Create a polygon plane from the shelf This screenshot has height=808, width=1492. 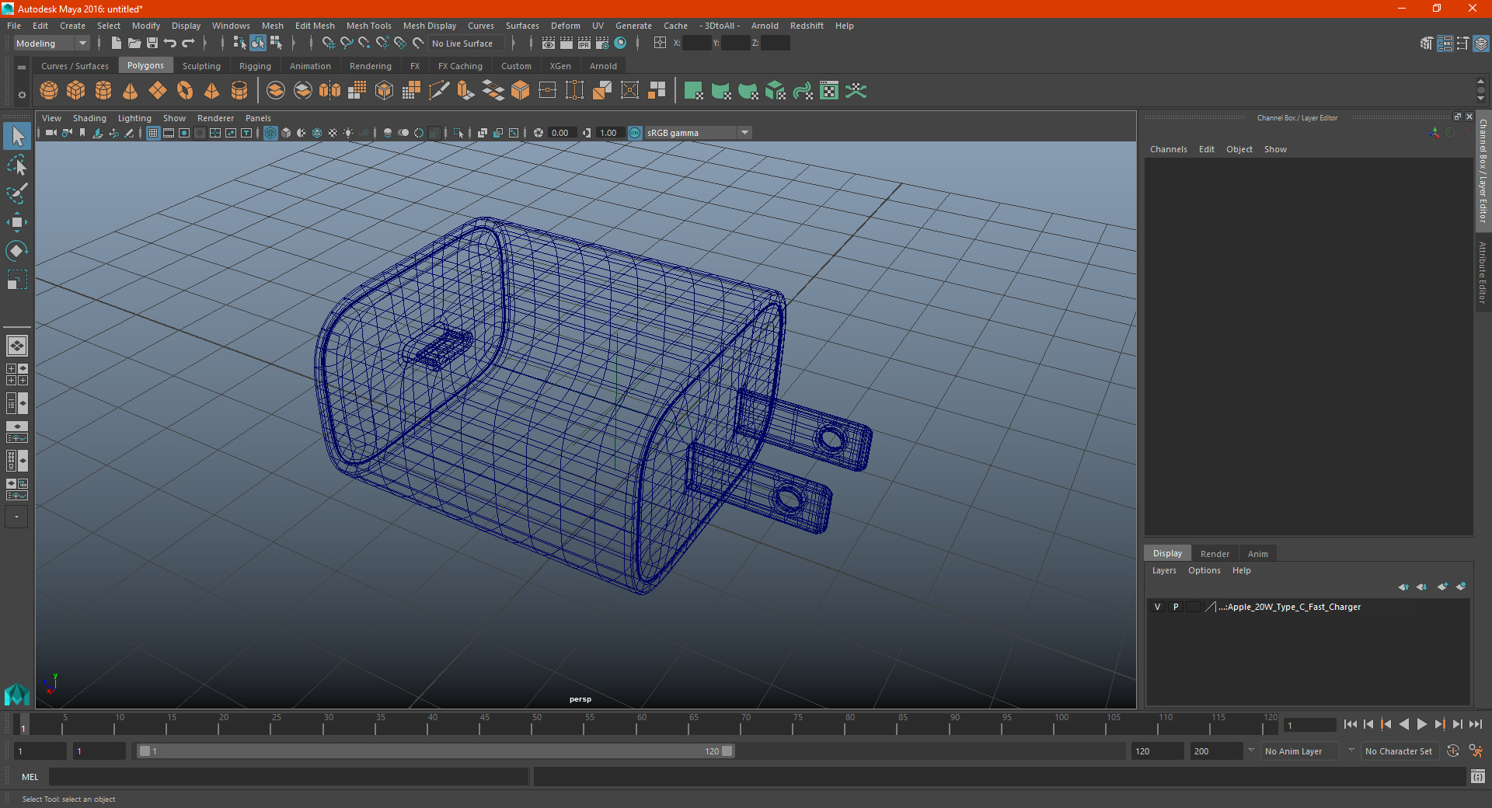click(x=158, y=91)
